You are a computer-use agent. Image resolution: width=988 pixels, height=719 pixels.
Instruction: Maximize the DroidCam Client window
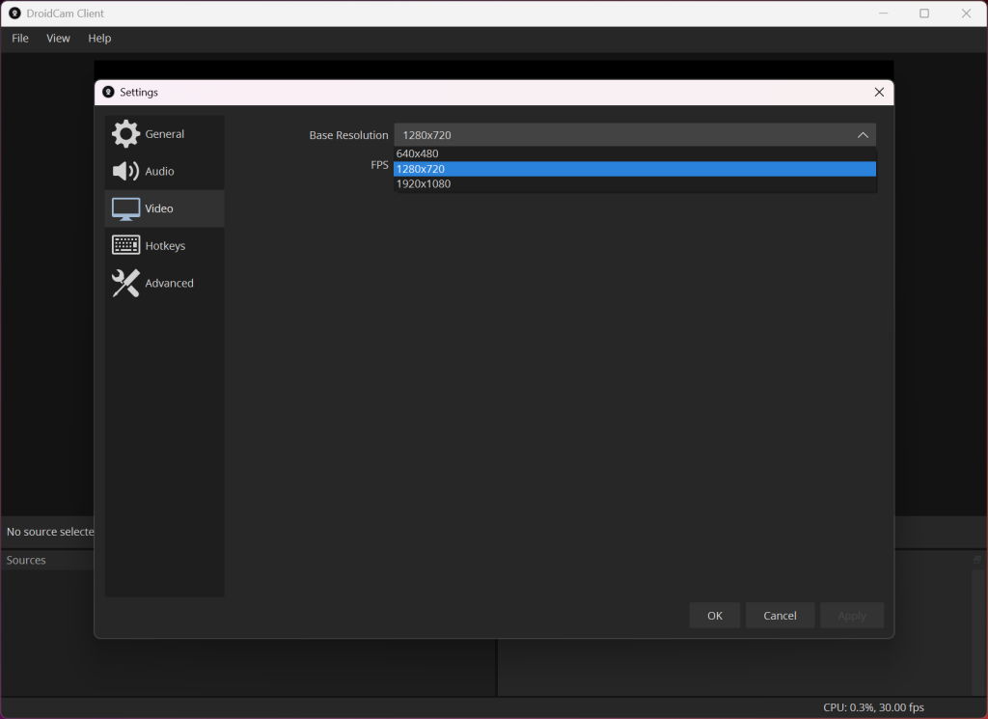pos(923,14)
